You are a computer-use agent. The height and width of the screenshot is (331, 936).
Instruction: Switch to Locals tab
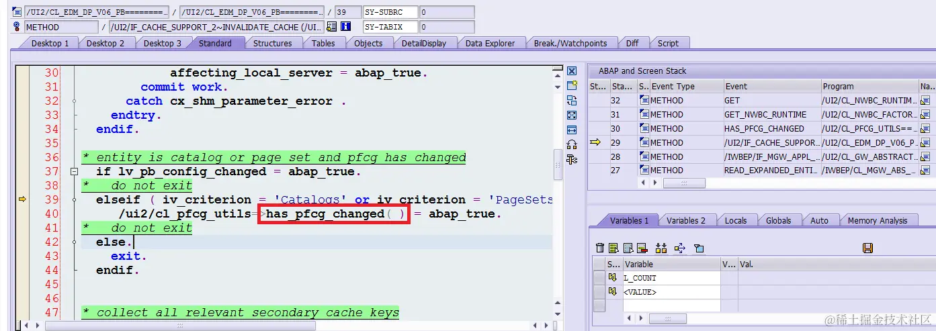pyautogui.click(x=735, y=220)
